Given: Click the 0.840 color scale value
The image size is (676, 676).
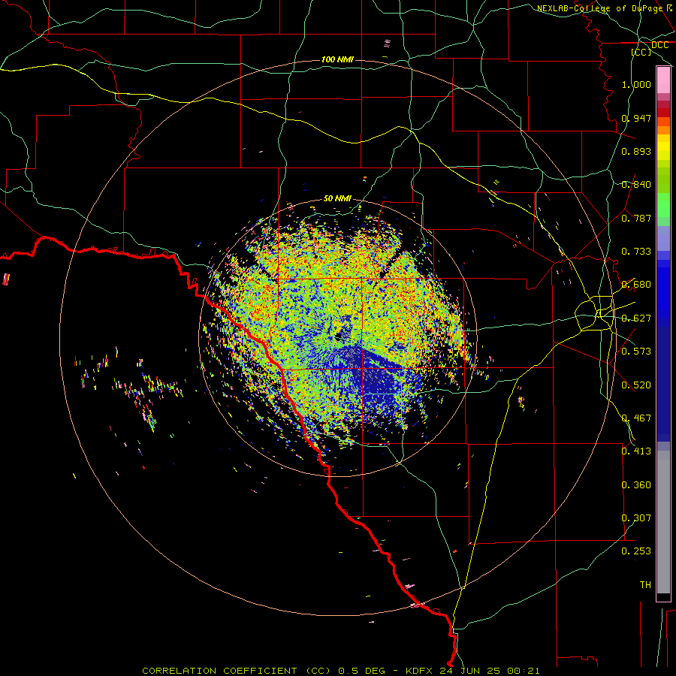Looking at the screenshot, I should tap(636, 185).
